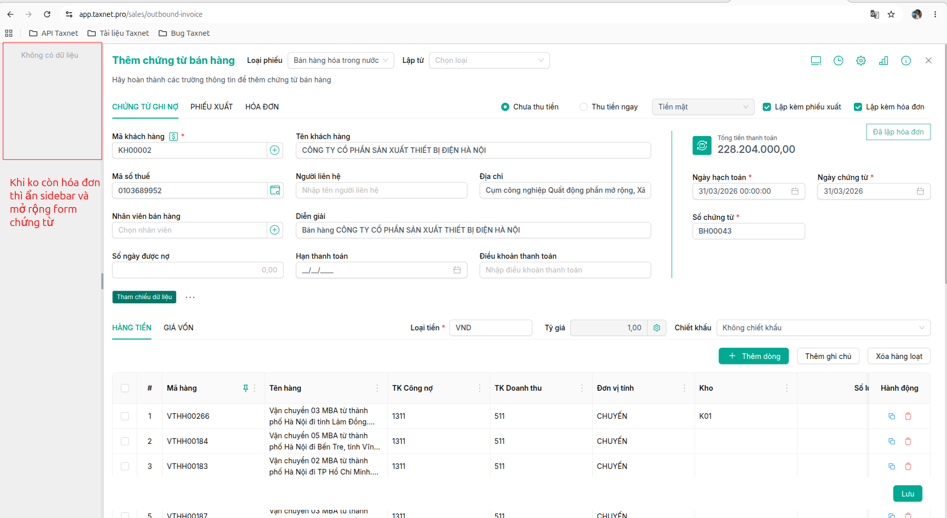947x518 pixels.
Task: Open the gear settings icon in header
Action: (x=861, y=61)
